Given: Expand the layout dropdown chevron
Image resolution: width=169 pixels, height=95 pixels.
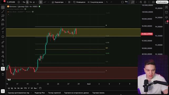Looking at the screenshot, I should pyautogui.click(x=136, y=2).
